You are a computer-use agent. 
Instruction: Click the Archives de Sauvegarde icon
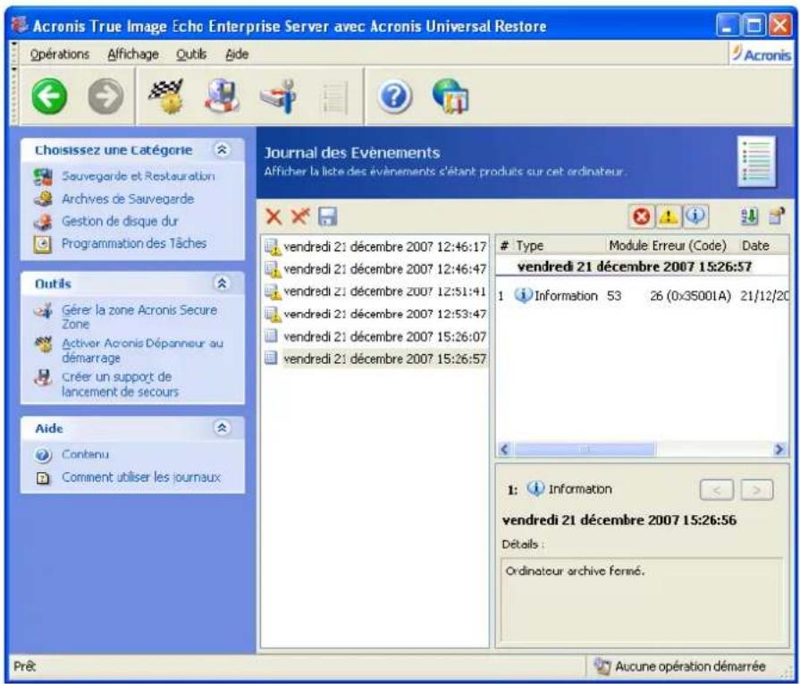43,198
